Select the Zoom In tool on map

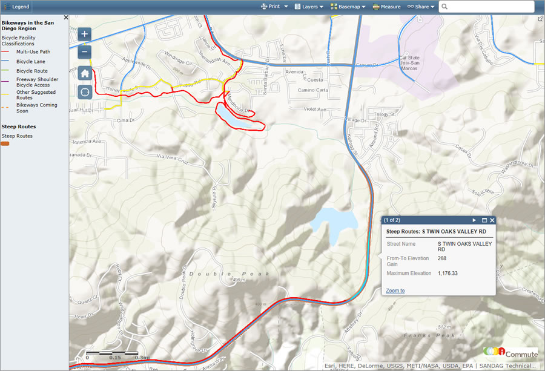84,34
